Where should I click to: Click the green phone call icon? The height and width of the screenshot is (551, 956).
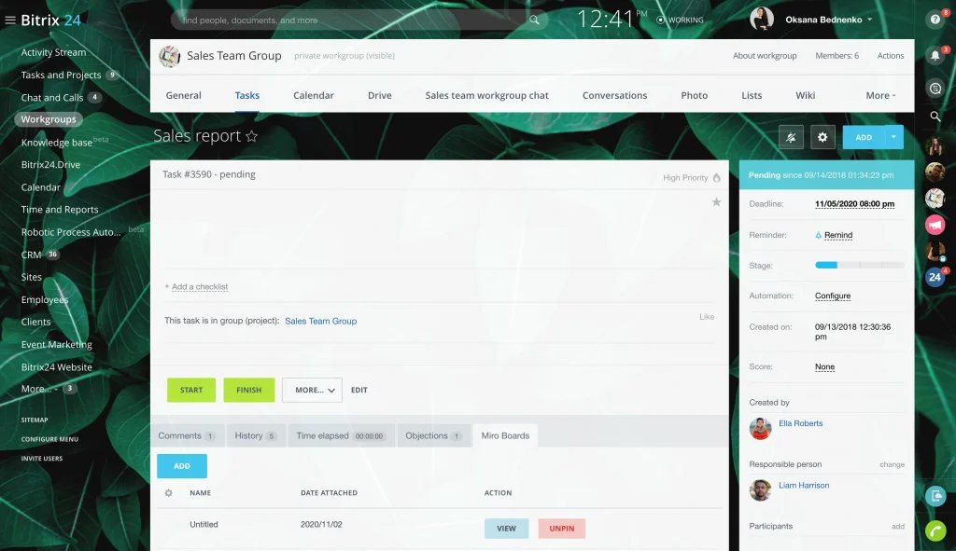point(935,530)
